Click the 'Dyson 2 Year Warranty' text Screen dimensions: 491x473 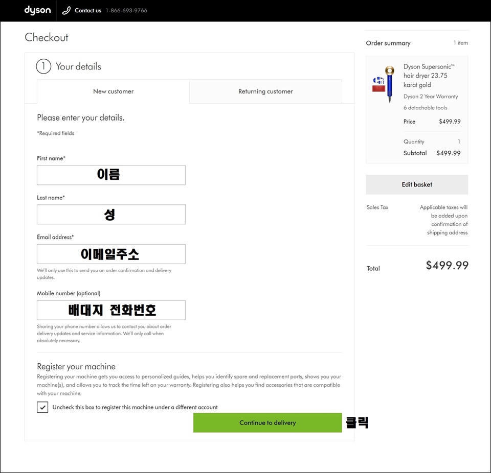point(431,97)
